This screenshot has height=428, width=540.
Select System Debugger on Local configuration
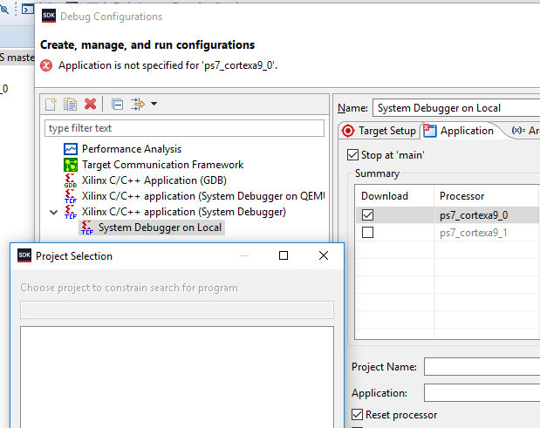click(160, 228)
